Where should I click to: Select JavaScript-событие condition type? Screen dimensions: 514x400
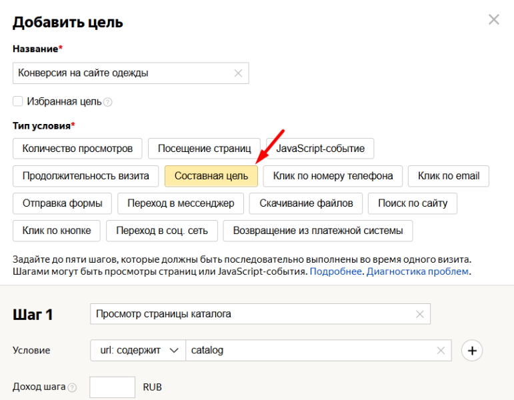320,148
